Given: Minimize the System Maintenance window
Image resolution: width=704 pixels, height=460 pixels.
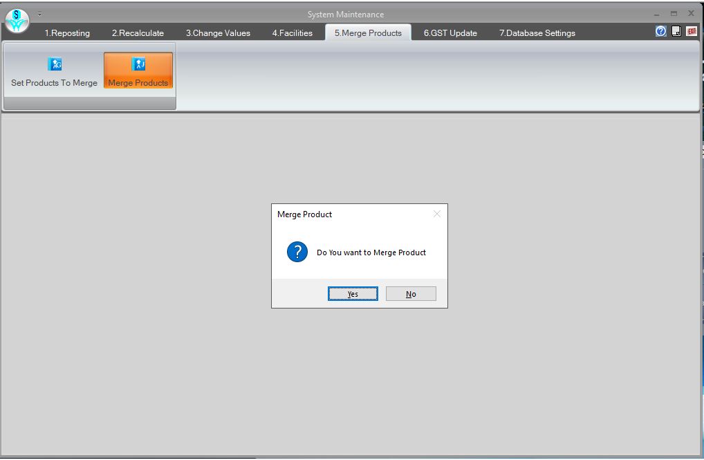Looking at the screenshot, I should (x=657, y=14).
